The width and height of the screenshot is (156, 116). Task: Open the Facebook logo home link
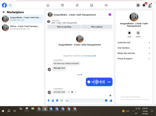[x=4, y=5]
